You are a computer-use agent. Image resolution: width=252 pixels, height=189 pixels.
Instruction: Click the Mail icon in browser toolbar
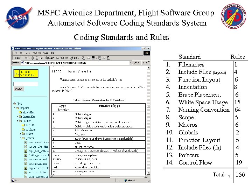[84, 58]
